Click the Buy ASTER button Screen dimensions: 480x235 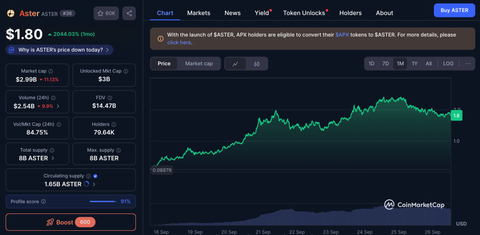(x=453, y=10)
